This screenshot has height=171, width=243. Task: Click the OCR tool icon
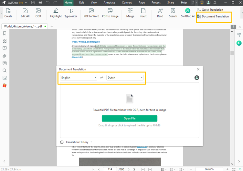38,13
